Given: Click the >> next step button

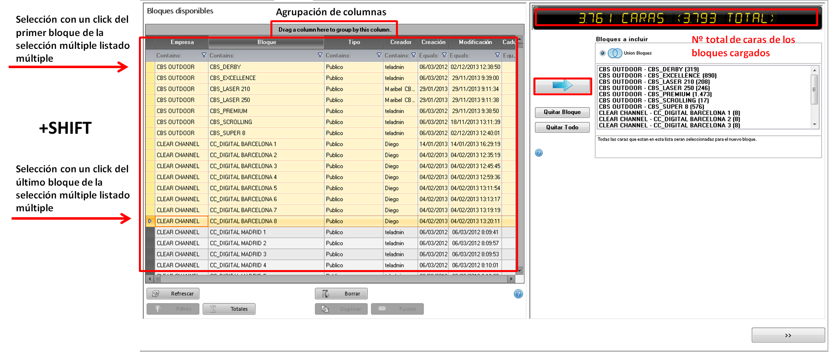Looking at the screenshot, I should pos(787,335).
